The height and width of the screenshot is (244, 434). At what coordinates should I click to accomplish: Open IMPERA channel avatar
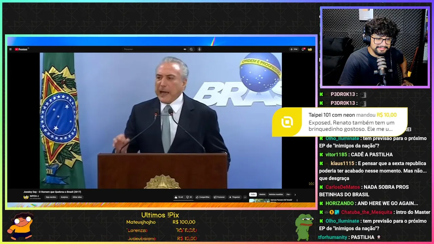click(26, 197)
